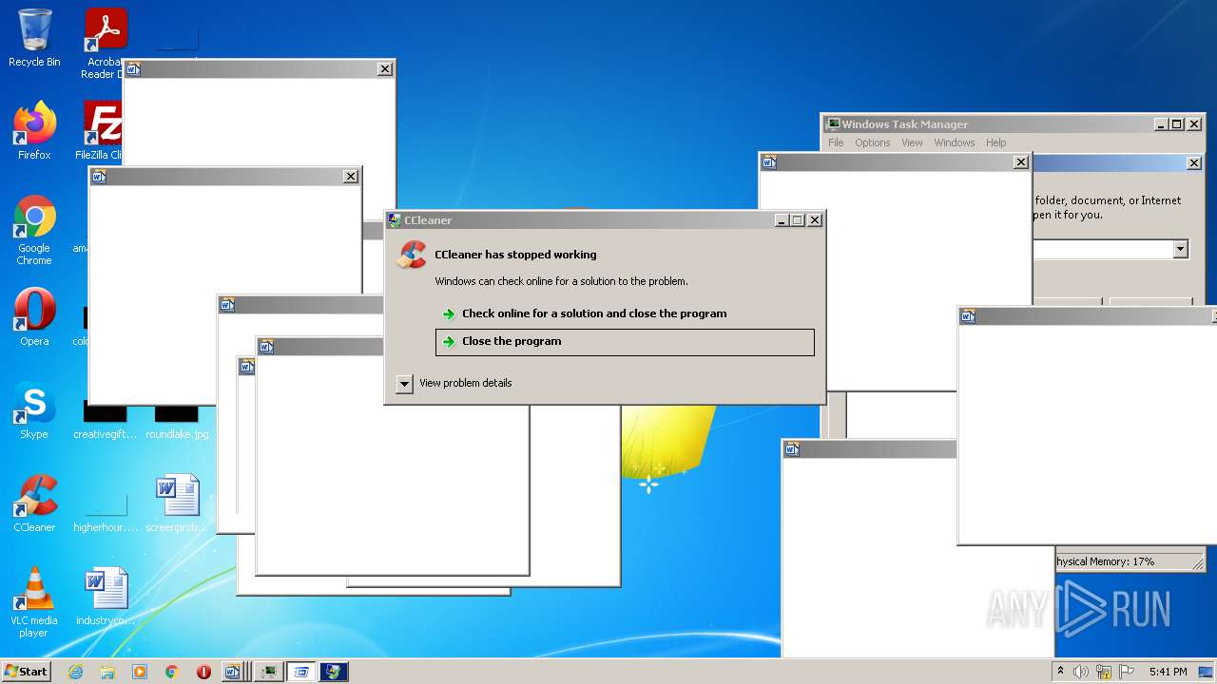Open the Help menu in Task Manager
1217x684 pixels.
(x=995, y=142)
